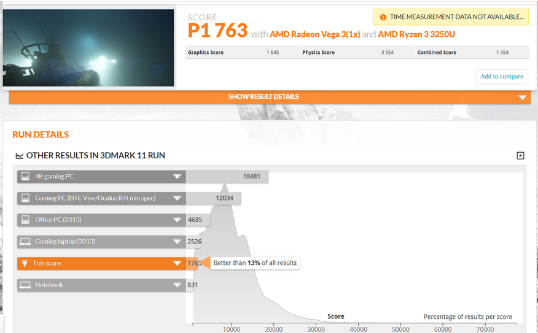Click the 1 454 combined score value
Screen dimensions: 538x333
(502, 52)
